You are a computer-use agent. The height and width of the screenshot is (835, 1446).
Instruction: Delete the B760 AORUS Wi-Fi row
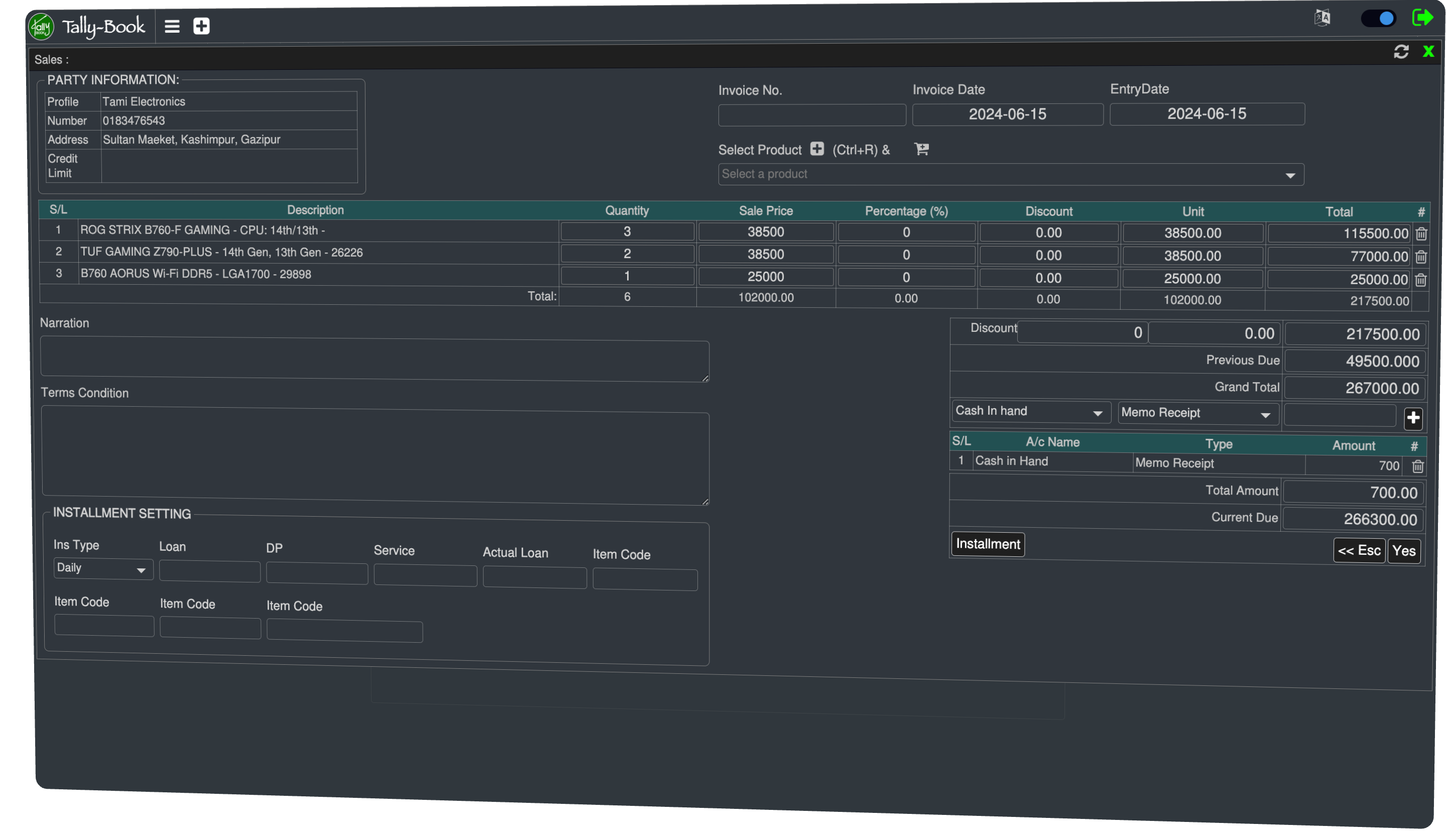click(1420, 280)
